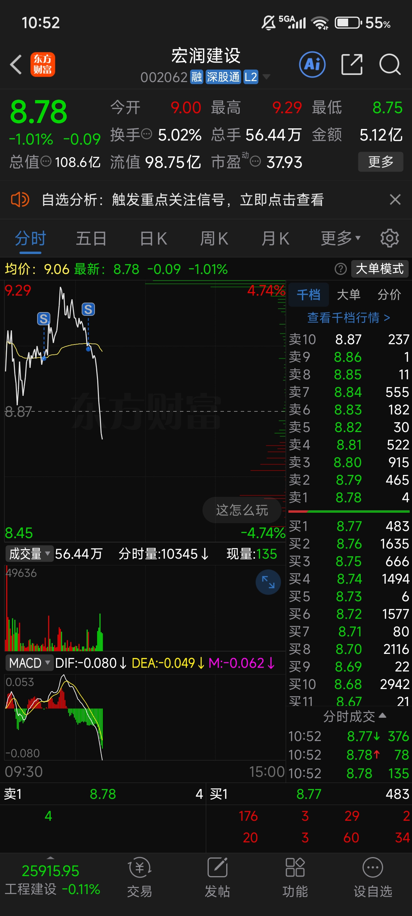Screen dimensions: 412x916
Task: Open 更多 quote details button
Action: pos(380,162)
